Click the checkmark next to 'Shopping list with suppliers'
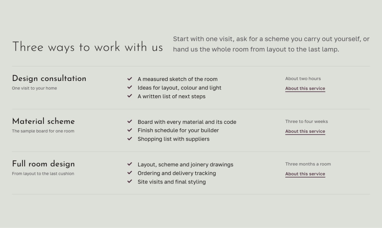This screenshot has height=228, width=382. [130, 139]
